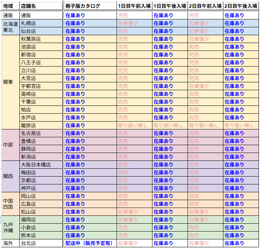Image resolution: width=260 pixels, height=248 pixels.
Task: Click the 福岡店 store name cell
Action: point(41,220)
